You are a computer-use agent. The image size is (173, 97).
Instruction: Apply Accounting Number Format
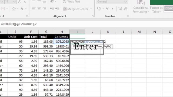click(99, 9)
